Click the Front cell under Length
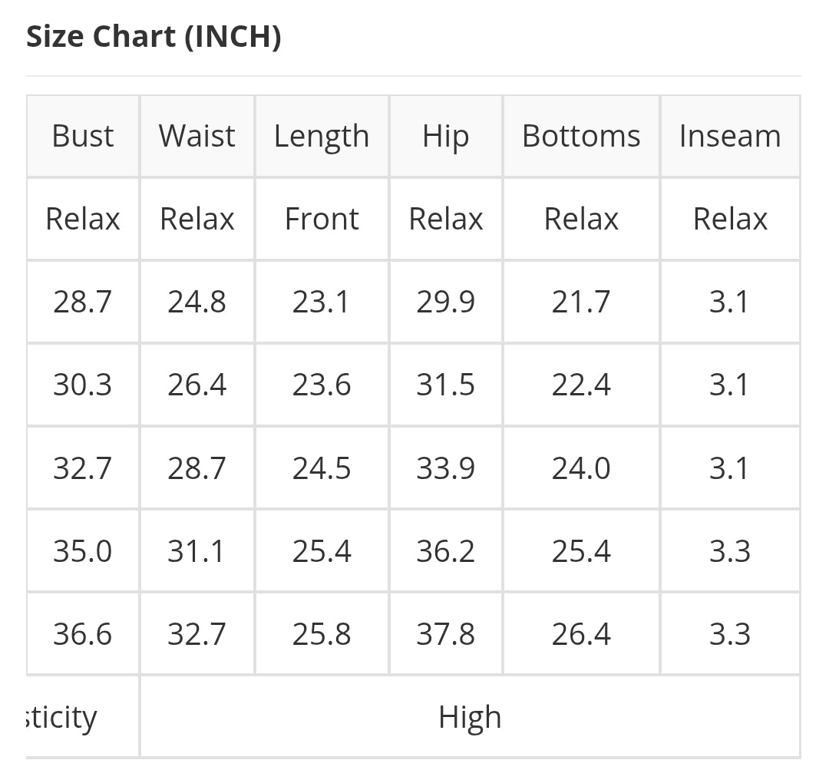The image size is (829, 770). pos(322,219)
